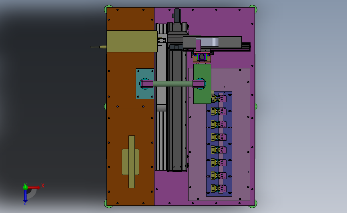Click the green Y axis ball of the triad
The height and width of the screenshot is (213, 347).
pyautogui.click(x=25, y=187)
